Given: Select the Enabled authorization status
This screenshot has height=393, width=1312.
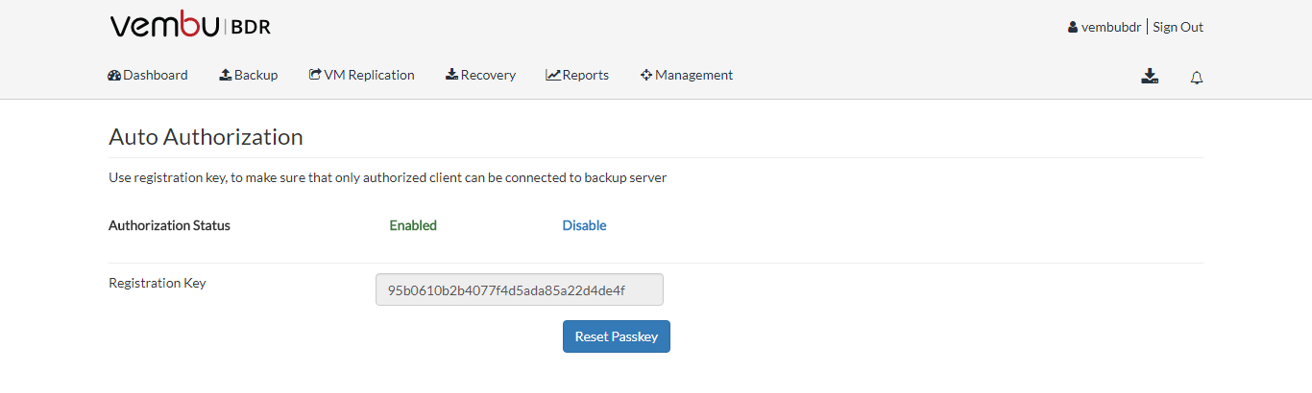Looking at the screenshot, I should point(413,226).
